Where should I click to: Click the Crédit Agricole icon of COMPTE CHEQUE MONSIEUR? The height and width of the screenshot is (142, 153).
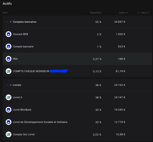point(9,71)
